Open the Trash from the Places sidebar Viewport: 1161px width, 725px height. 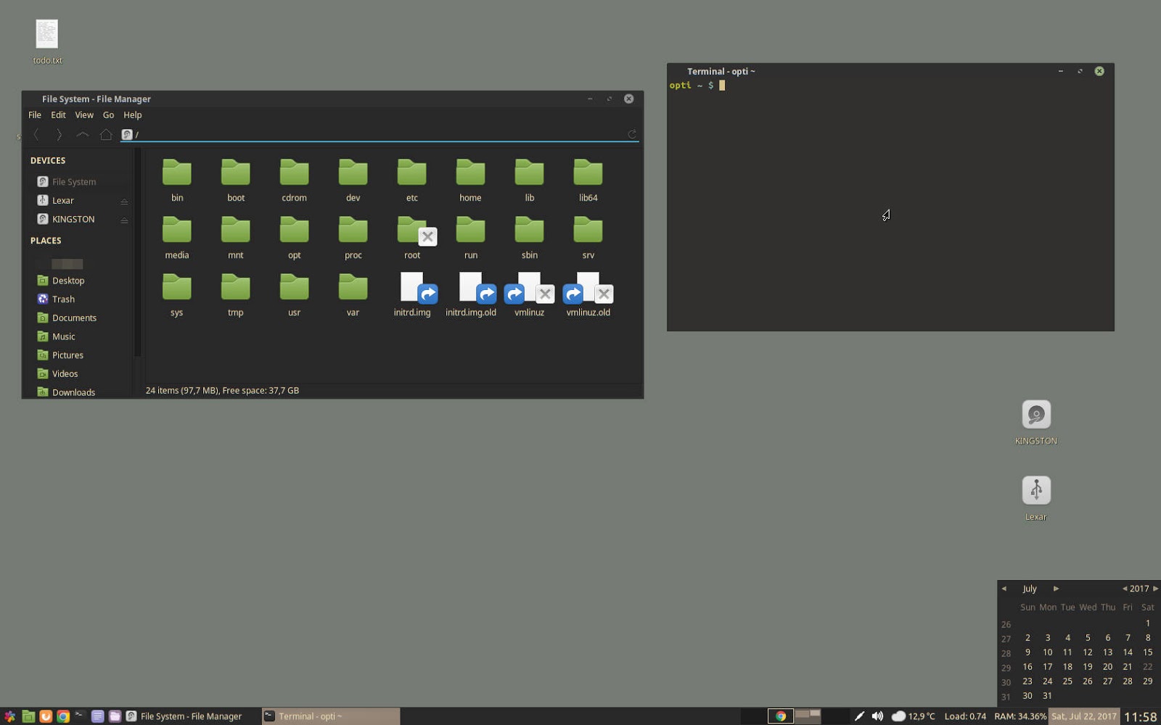pyautogui.click(x=64, y=299)
